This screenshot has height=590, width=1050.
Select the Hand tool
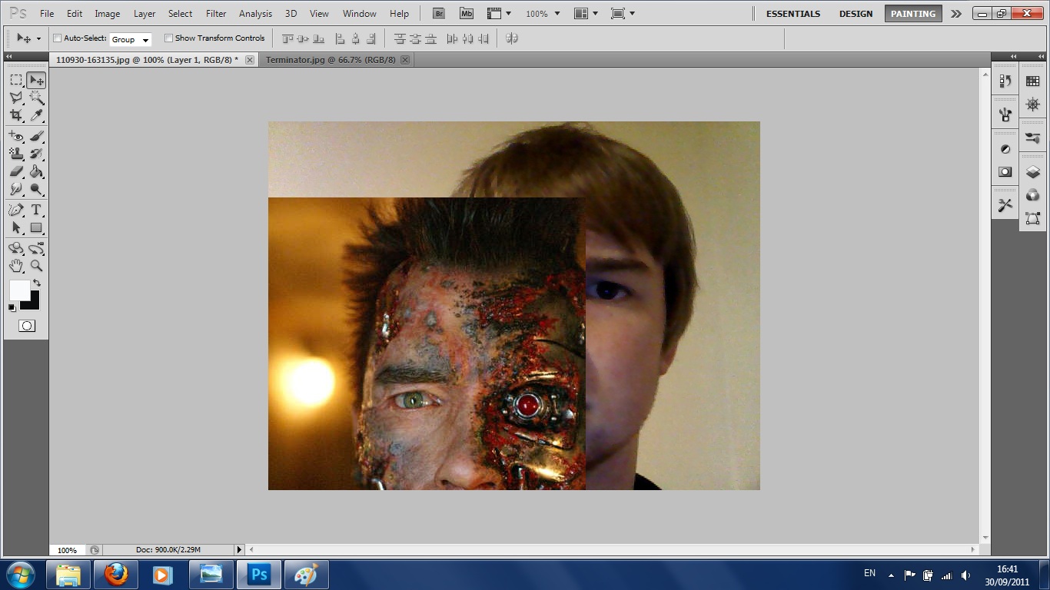[16, 266]
